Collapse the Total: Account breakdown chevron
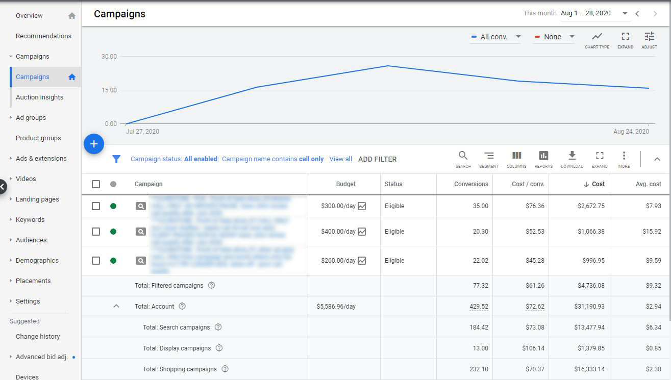 (116, 307)
